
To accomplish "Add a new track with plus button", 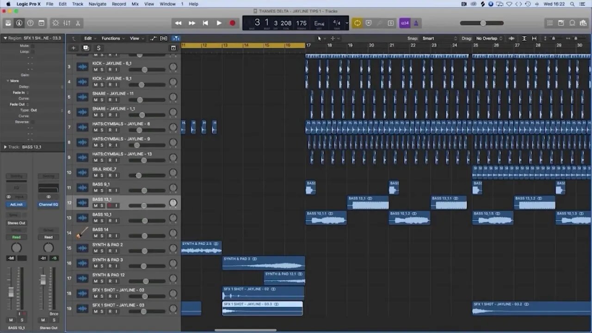I will point(73,48).
